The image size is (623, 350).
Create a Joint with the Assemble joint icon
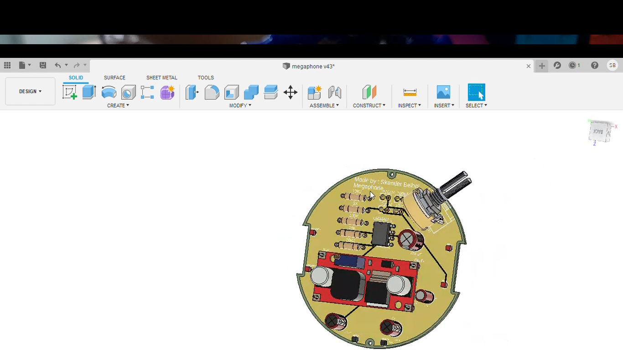click(x=335, y=93)
